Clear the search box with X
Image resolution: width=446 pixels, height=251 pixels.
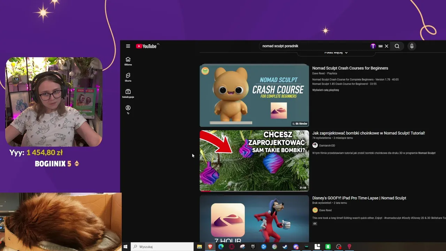386,46
